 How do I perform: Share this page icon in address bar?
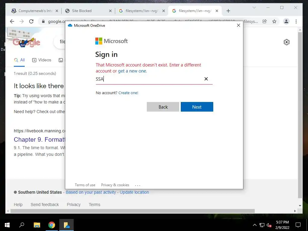pos(265,21)
